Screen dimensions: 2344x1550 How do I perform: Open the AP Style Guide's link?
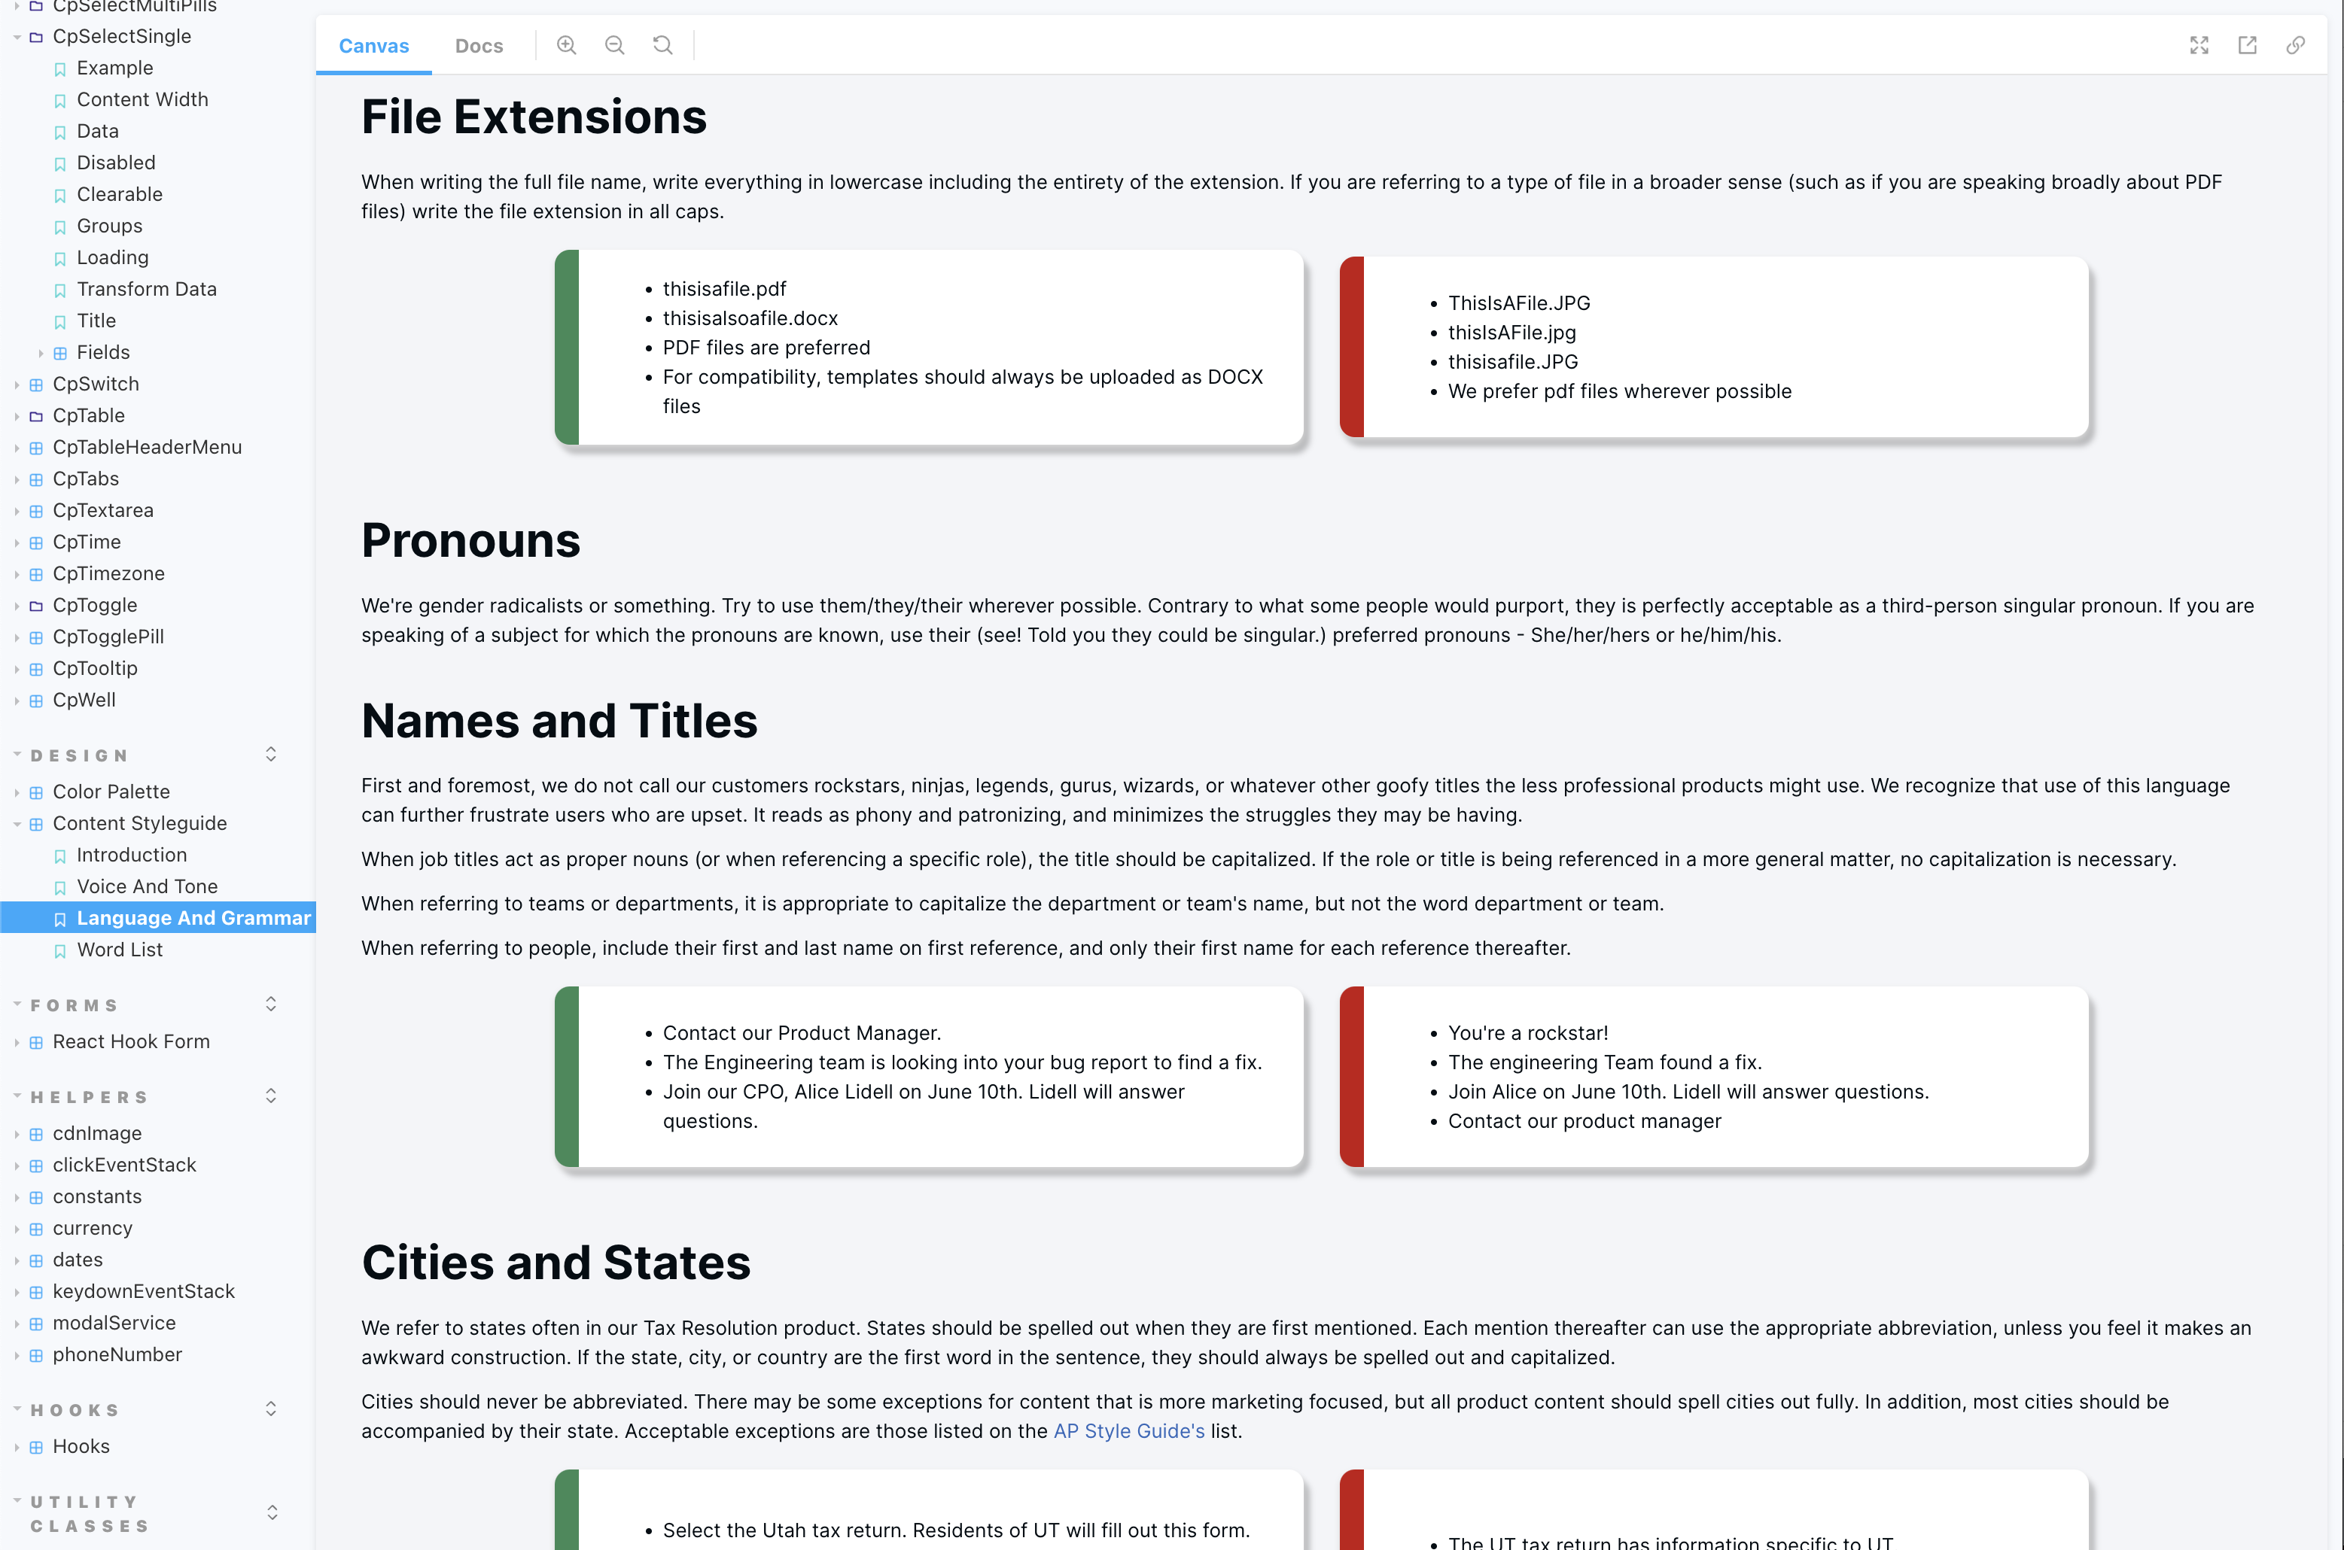point(1129,1431)
